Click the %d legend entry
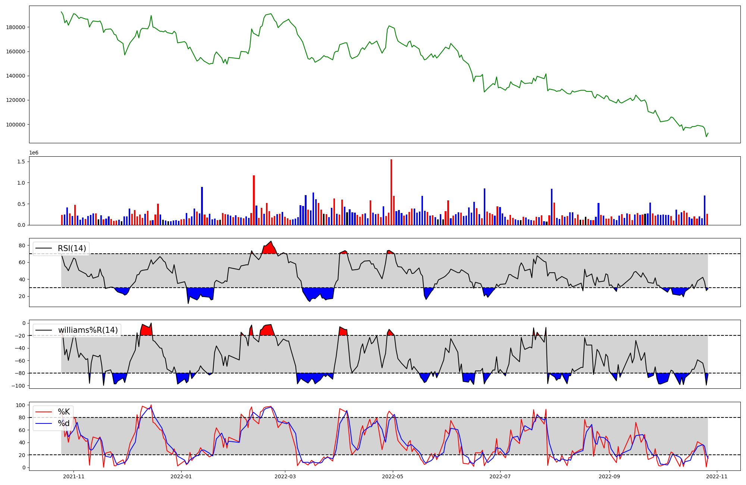Screen dimensions: 746x485 pos(64,423)
